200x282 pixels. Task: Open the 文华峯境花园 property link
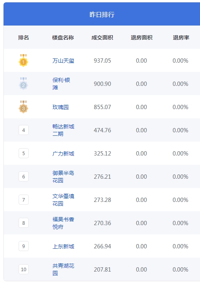(63, 200)
